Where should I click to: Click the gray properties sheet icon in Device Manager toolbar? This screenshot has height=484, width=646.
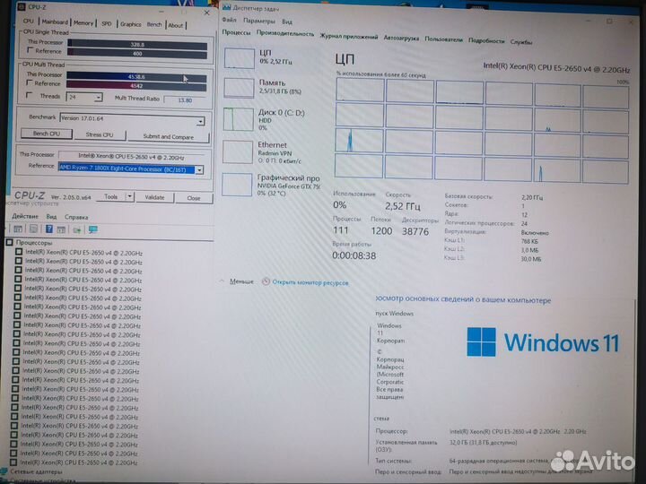pos(34,229)
